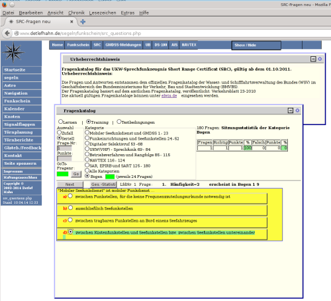Select category Digitaler Selektivruf 53-68

click(87, 144)
